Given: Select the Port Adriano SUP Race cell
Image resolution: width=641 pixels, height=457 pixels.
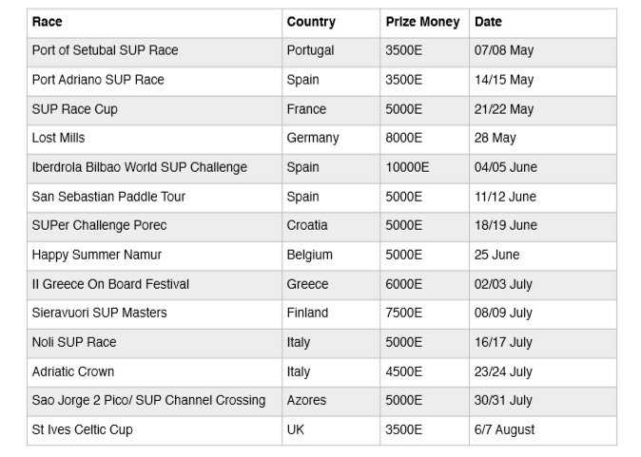Looking at the screenshot, I should coord(98,80).
